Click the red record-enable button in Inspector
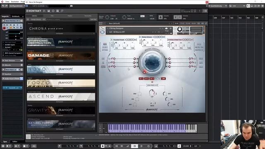The image size is (265, 149). pos(4,28)
